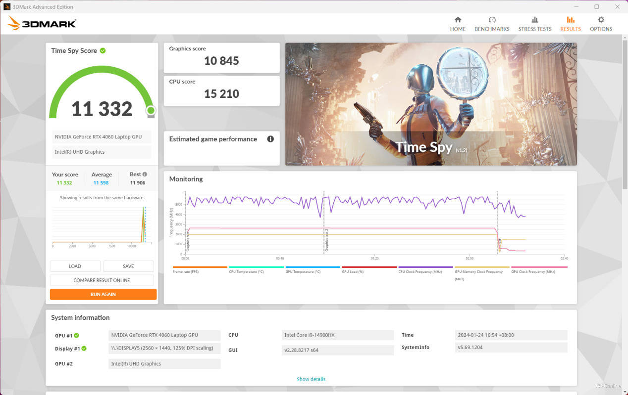This screenshot has width=628, height=395.
Task: Click GPU #1 NVIDIA GeForce RTX 4060 field
Action: click(x=164, y=335)
